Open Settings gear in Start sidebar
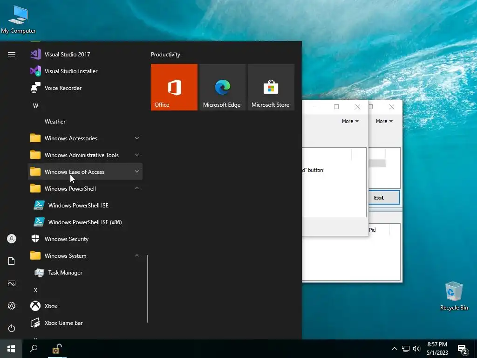This screenshot has width=477, height=358. [12, 306]
